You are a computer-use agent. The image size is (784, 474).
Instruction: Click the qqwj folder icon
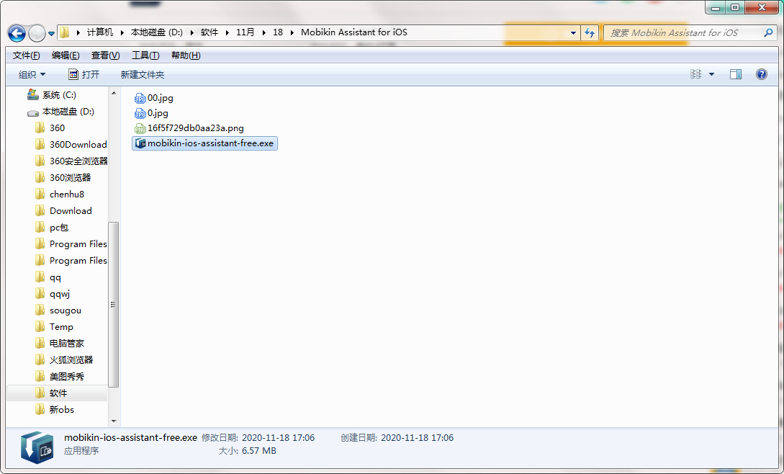[40, 293]
